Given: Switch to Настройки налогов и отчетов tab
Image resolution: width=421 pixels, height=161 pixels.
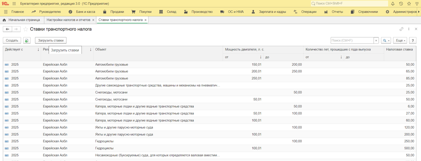Looking at the screenshot, I should click(68, 20).
